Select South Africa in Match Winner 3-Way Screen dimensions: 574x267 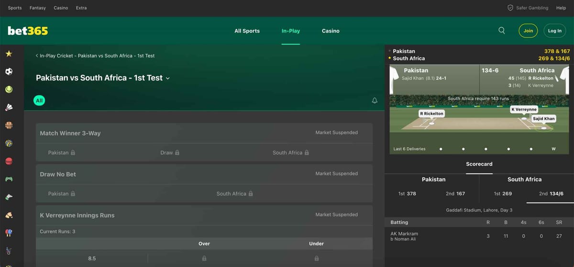(x=291, y=153)
